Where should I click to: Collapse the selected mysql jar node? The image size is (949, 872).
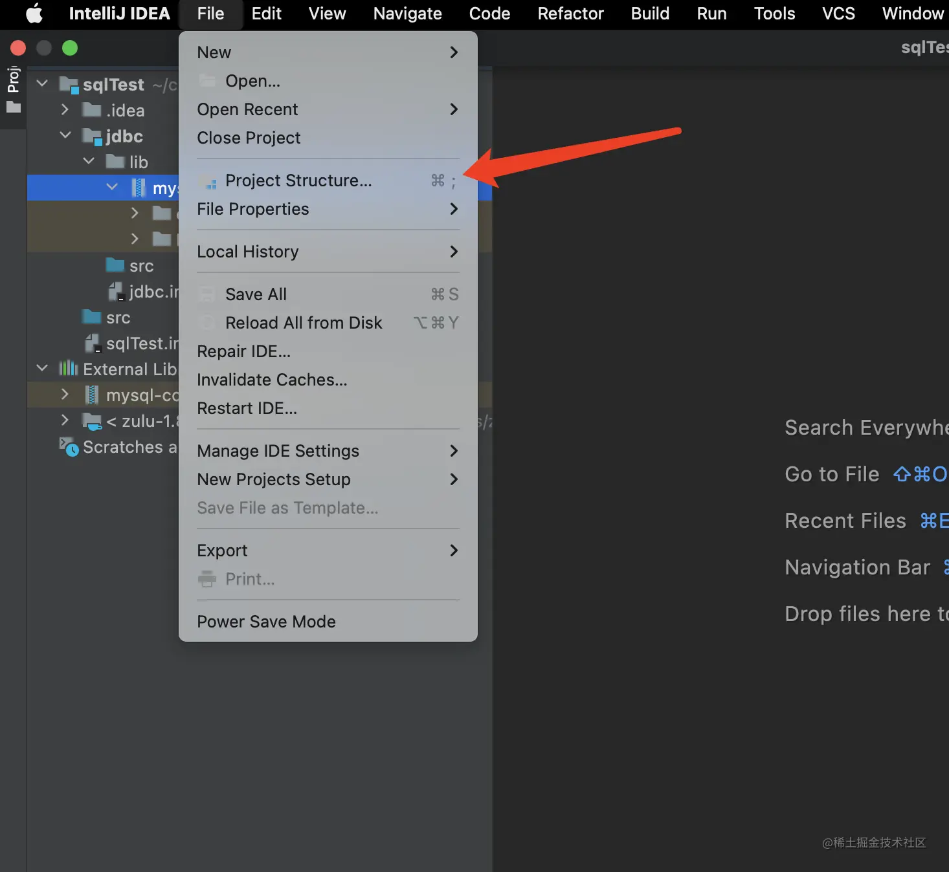(x=112, y=187)
